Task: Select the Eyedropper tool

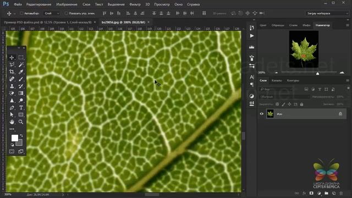Action: [x=21, y=72]
